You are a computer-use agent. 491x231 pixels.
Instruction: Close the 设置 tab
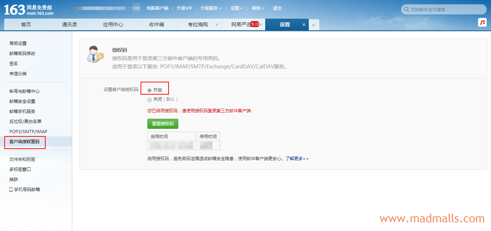(x=304, y=25)
